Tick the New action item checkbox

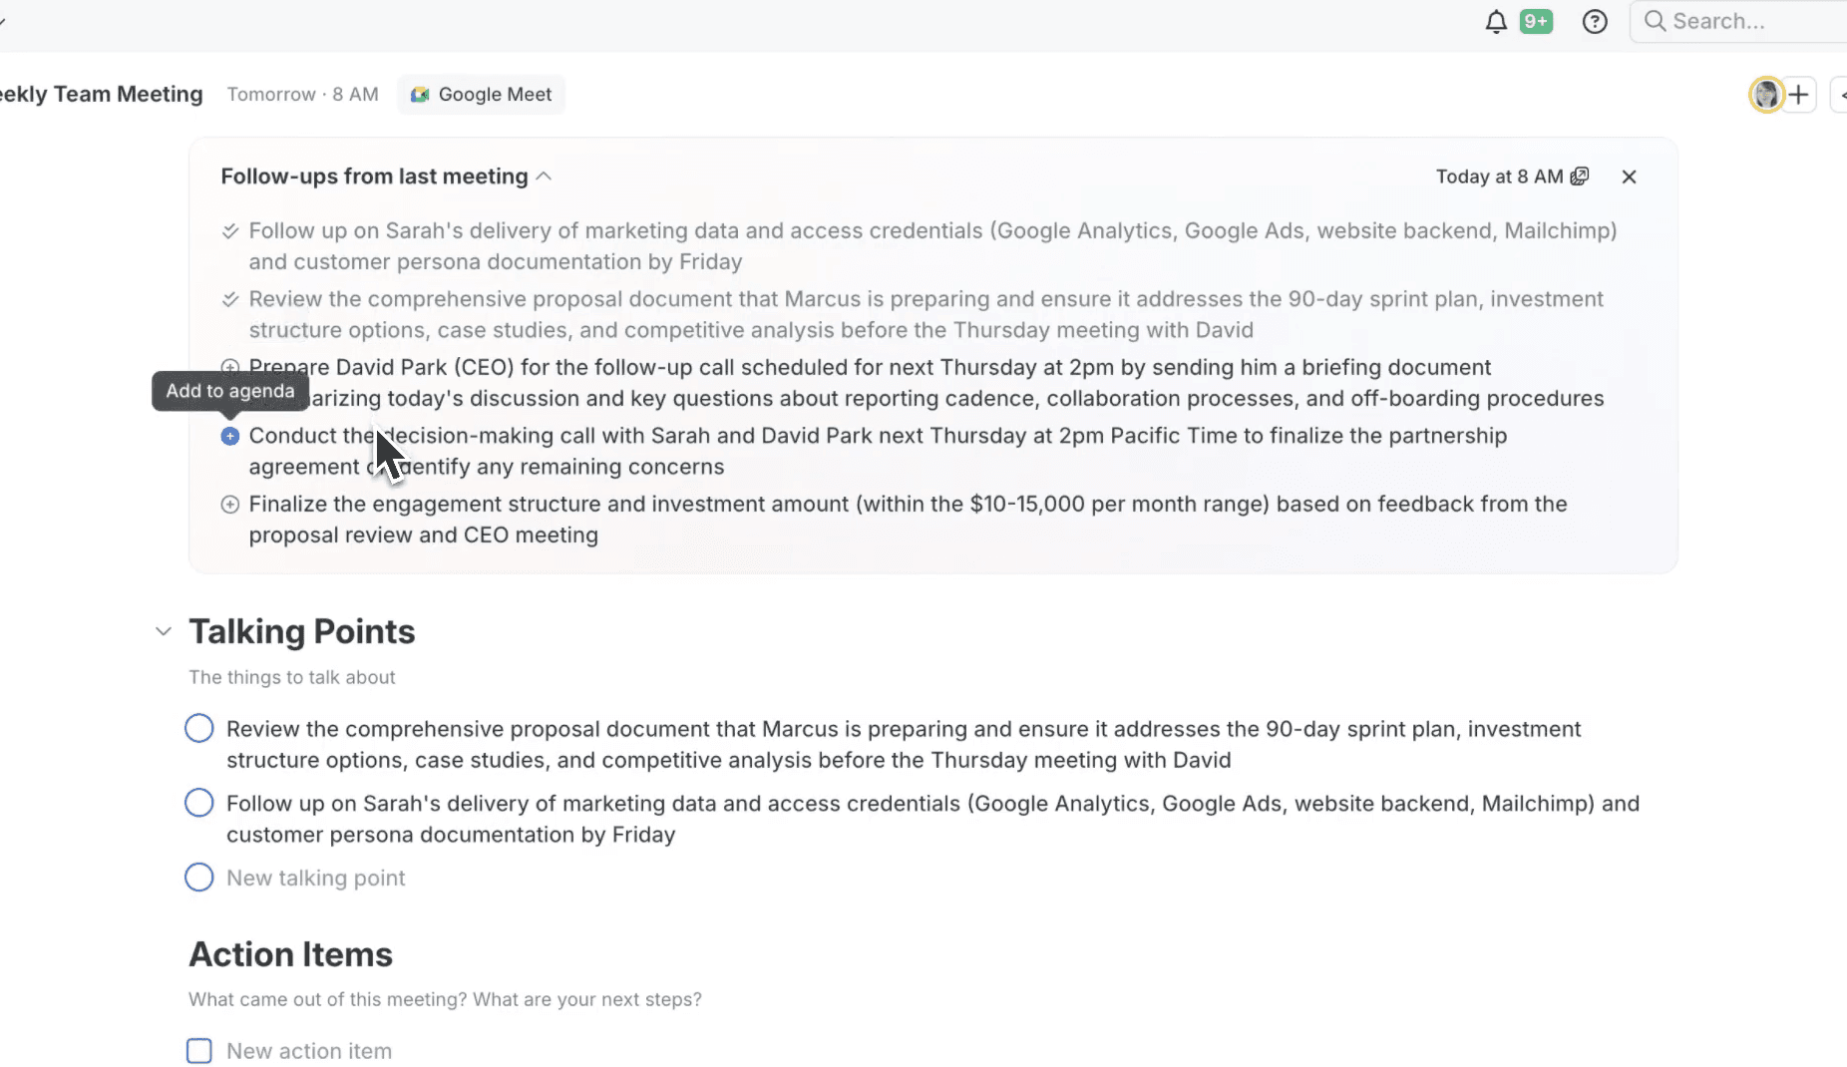coord(199,1051)
